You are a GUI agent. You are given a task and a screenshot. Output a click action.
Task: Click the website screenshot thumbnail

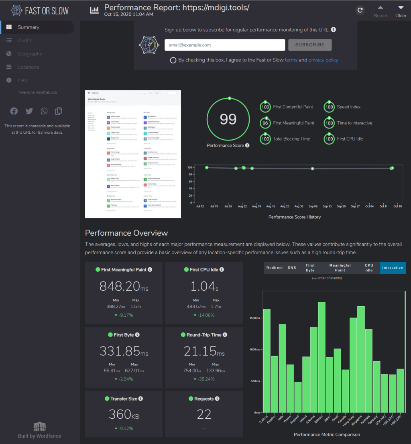[x=133, y=154]
